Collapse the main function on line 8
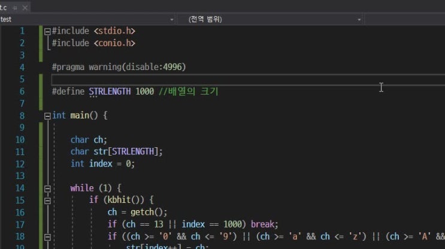 coord(47,116)
